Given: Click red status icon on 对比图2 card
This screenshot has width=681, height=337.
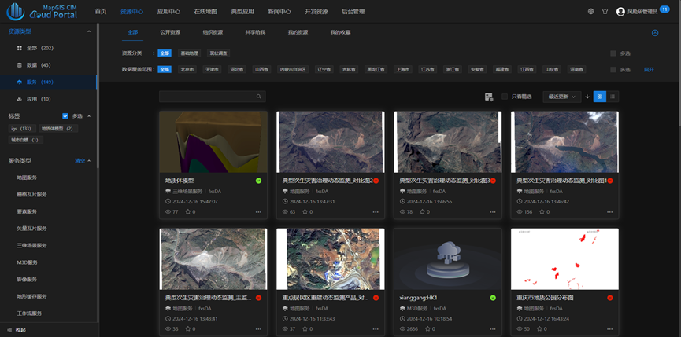Looking at the screenshot, I should 376,181.
